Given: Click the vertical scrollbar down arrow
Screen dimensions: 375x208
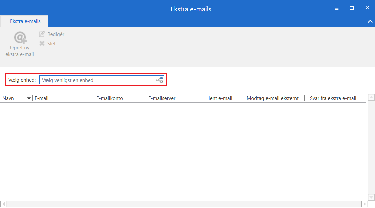Looking at the screenshot, I should coord(371,197).
